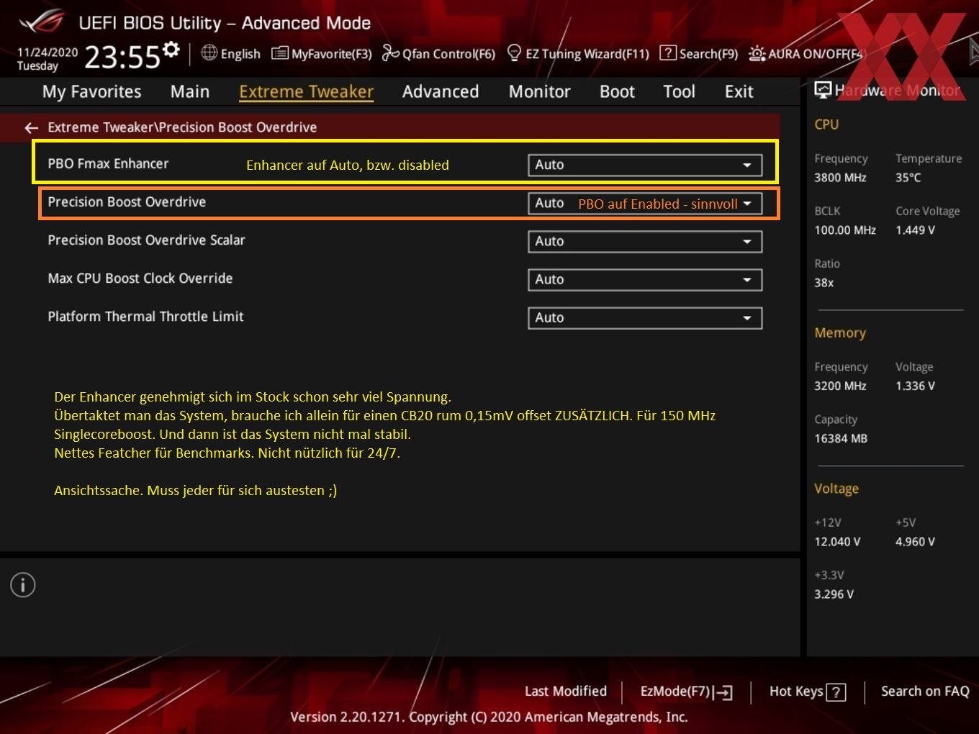Select Extreme Tweaker tab
Screen dimensions: 979x734
pyautogui.click(x=306, y=92)
